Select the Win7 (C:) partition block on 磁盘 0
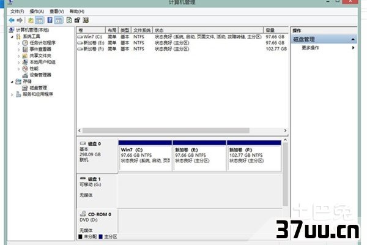This screenshot has width=367, height=245. [145, 156]
